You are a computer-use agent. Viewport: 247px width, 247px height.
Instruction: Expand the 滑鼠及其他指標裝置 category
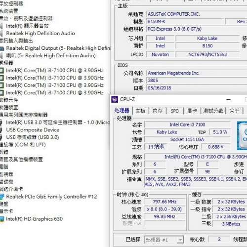coord(21,160)
